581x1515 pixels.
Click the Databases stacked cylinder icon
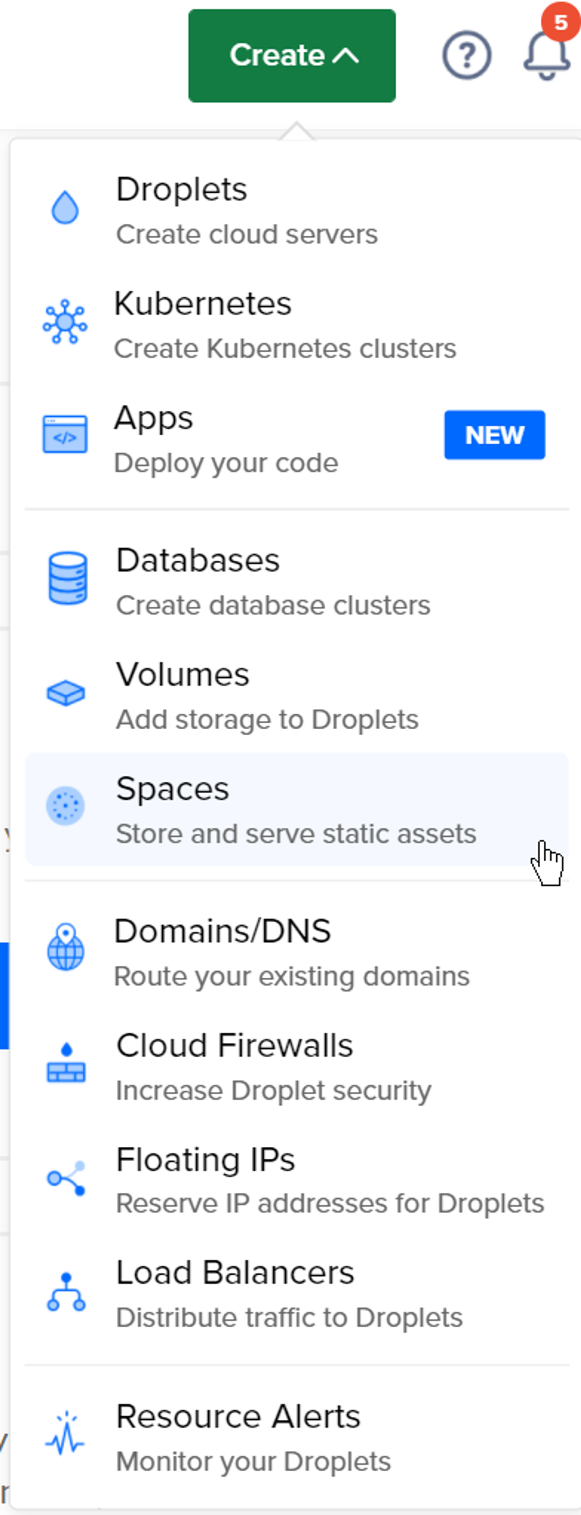pos(68,578)
